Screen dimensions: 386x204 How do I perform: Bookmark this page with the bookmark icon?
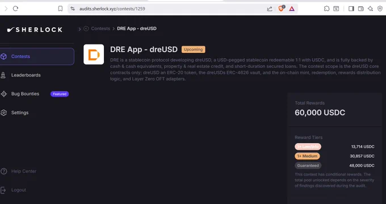[x=60, y=8]
